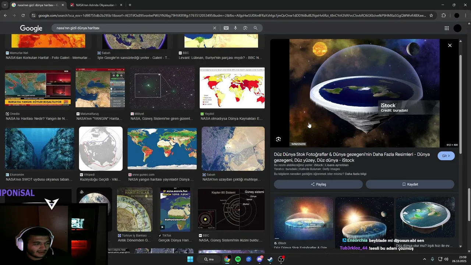Go back to the previous page
The image size is (471, 265).
coord(5,15)
